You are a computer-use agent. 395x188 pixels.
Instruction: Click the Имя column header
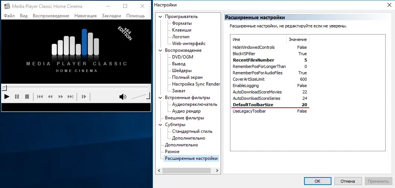259,39
